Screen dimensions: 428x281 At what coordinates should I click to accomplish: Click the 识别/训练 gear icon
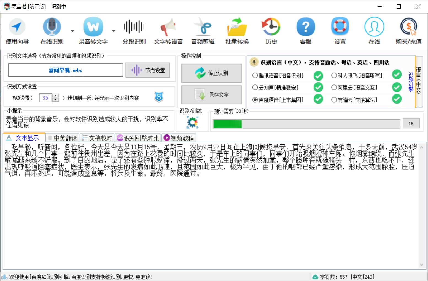(x=192, y=122)
